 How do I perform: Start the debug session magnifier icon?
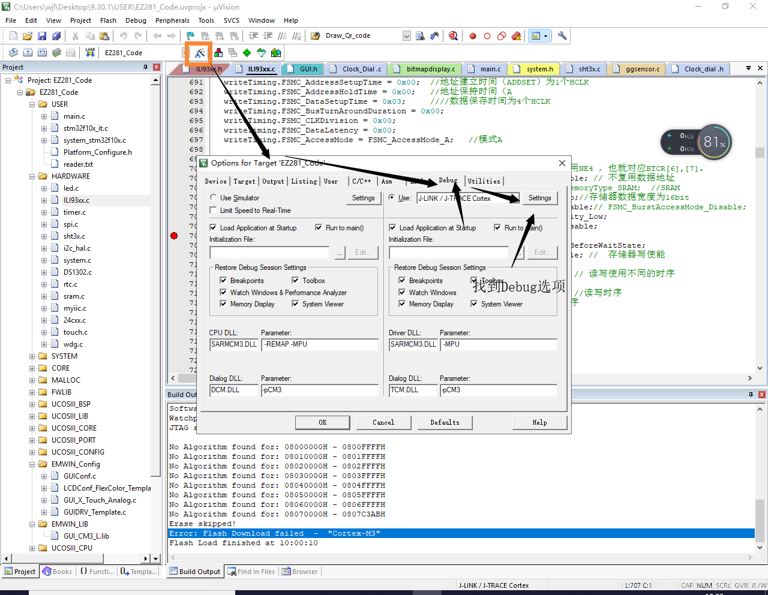tap(453, 36)
